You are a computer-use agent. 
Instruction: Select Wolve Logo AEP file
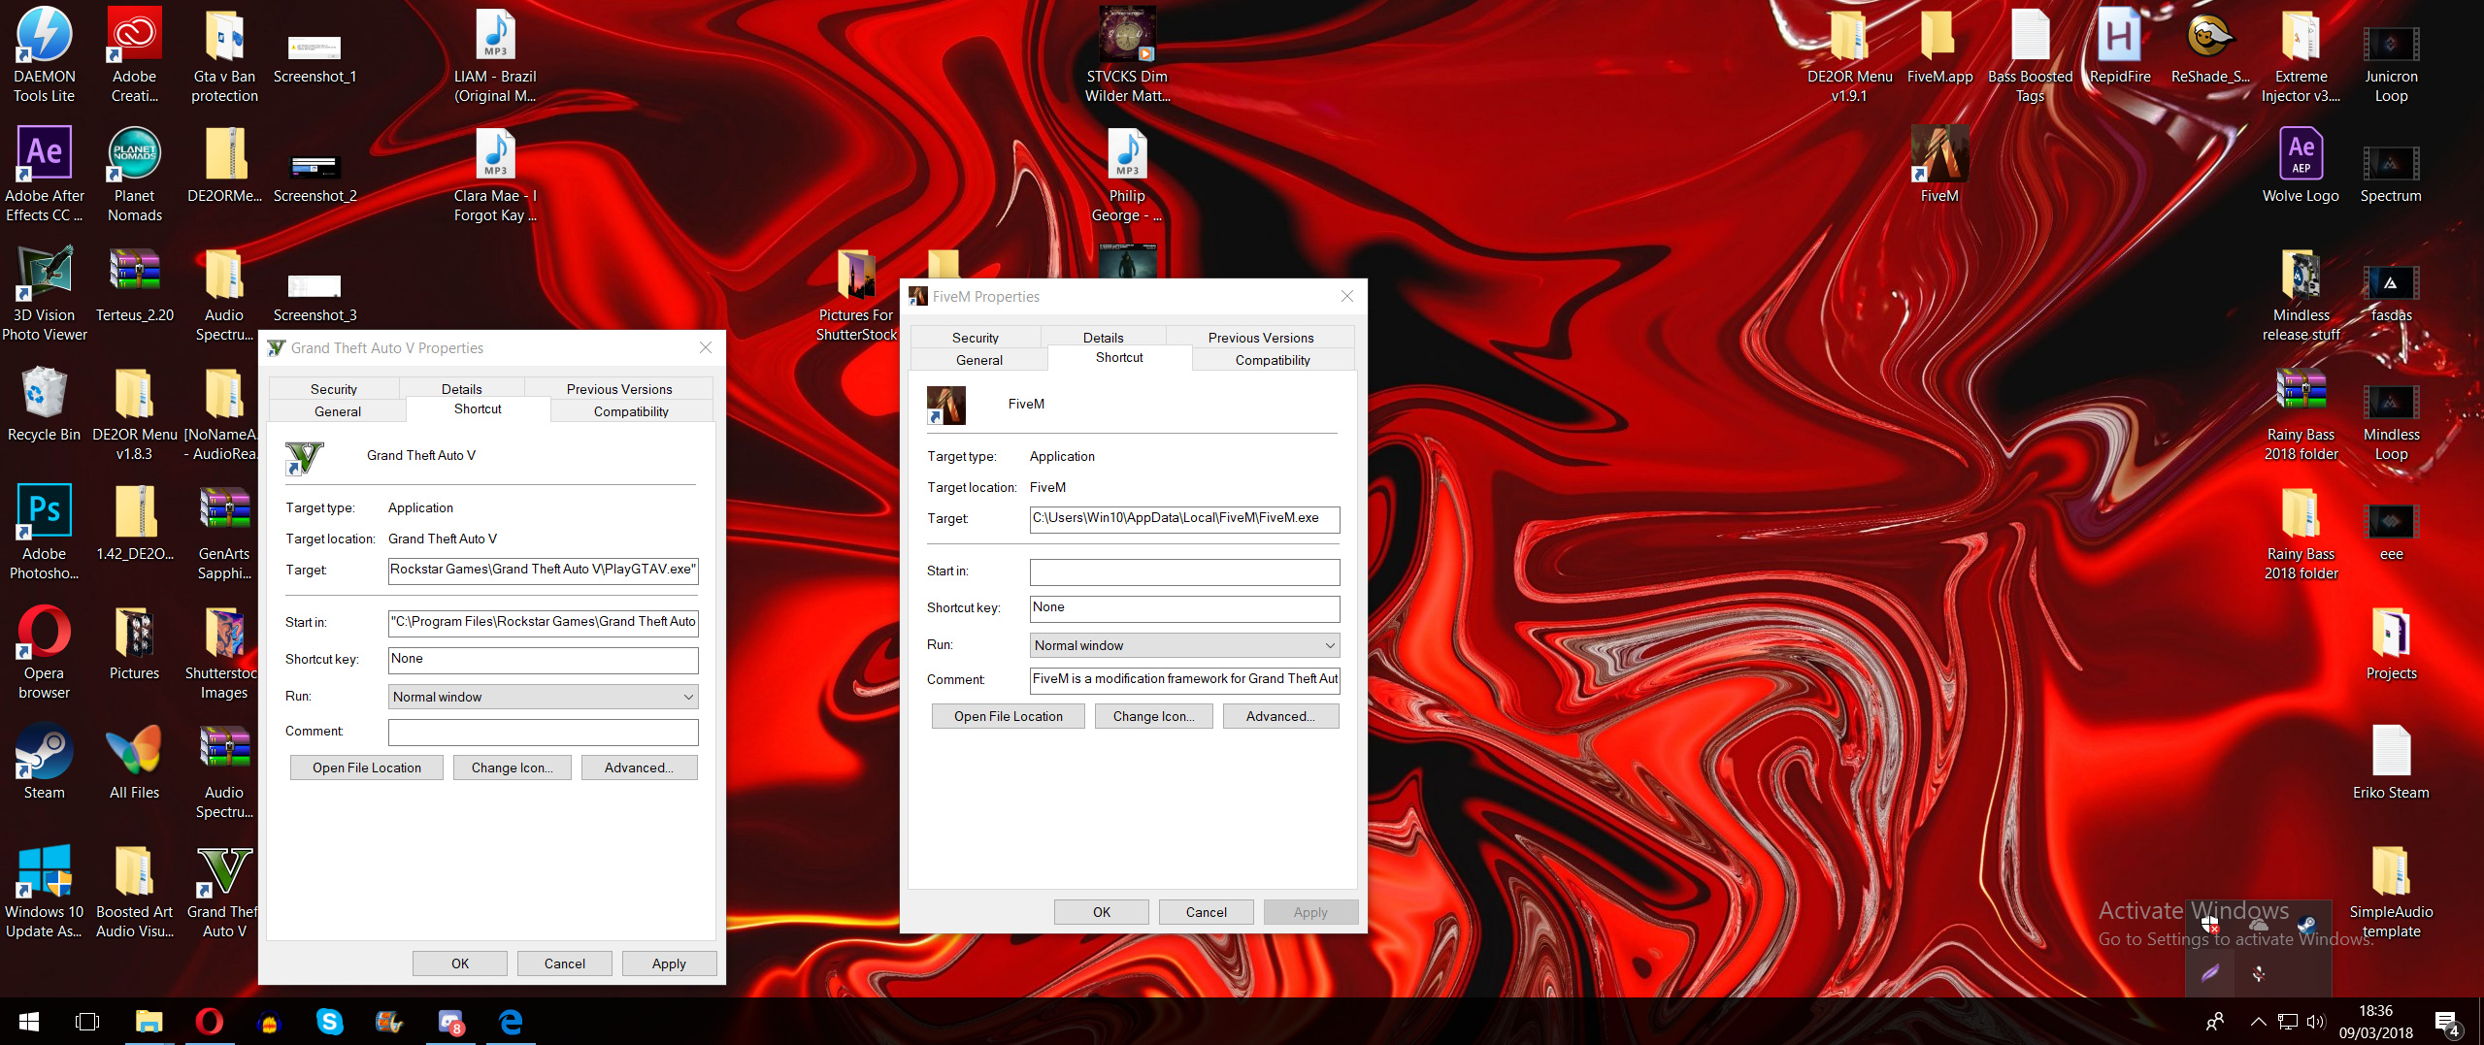tap(2301, 164)
